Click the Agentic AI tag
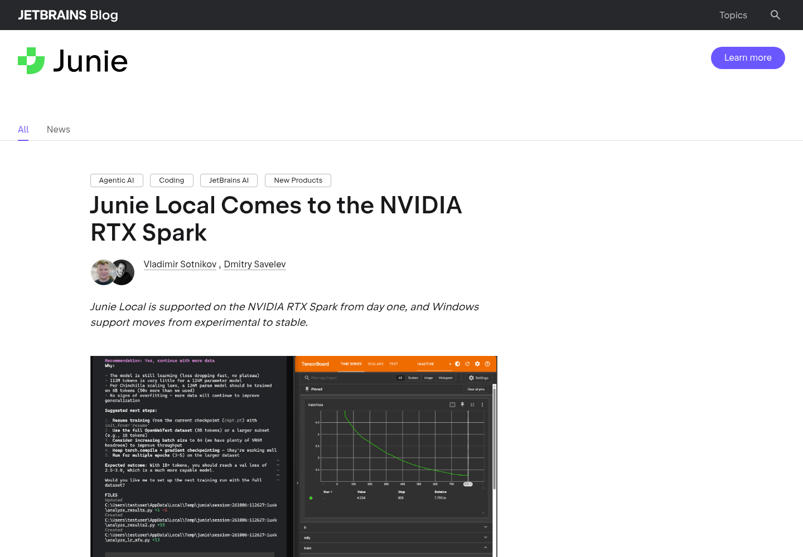Viewport: 803px width, 557px height. click(117, 180)
